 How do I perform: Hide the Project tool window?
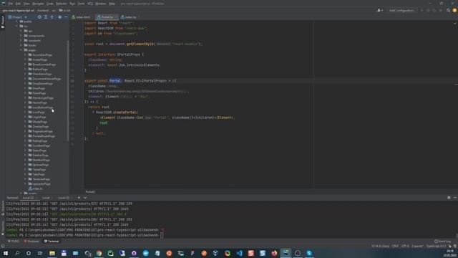coord(66,17)
